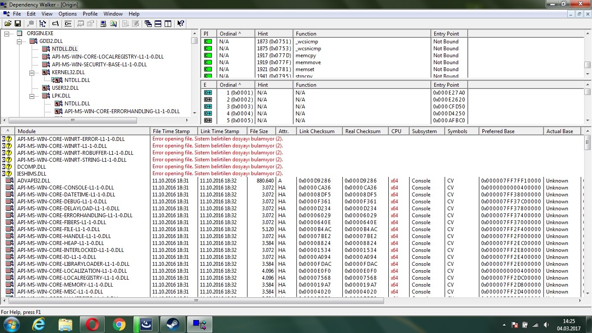The image size is (592, 333).
Task: Open Opera browser from the taskbar
Action: tap(92, 324)
